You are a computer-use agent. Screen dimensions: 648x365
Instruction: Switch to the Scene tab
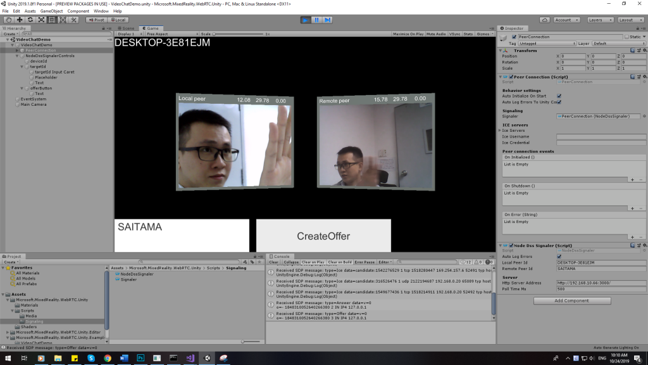click(127, 28)
